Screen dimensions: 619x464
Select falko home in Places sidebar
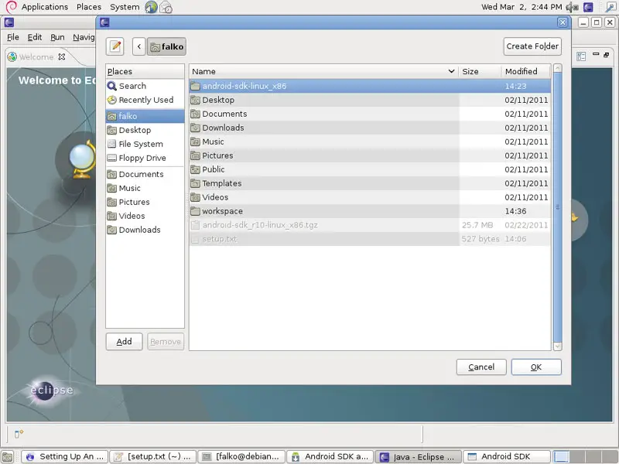[145, 116]
